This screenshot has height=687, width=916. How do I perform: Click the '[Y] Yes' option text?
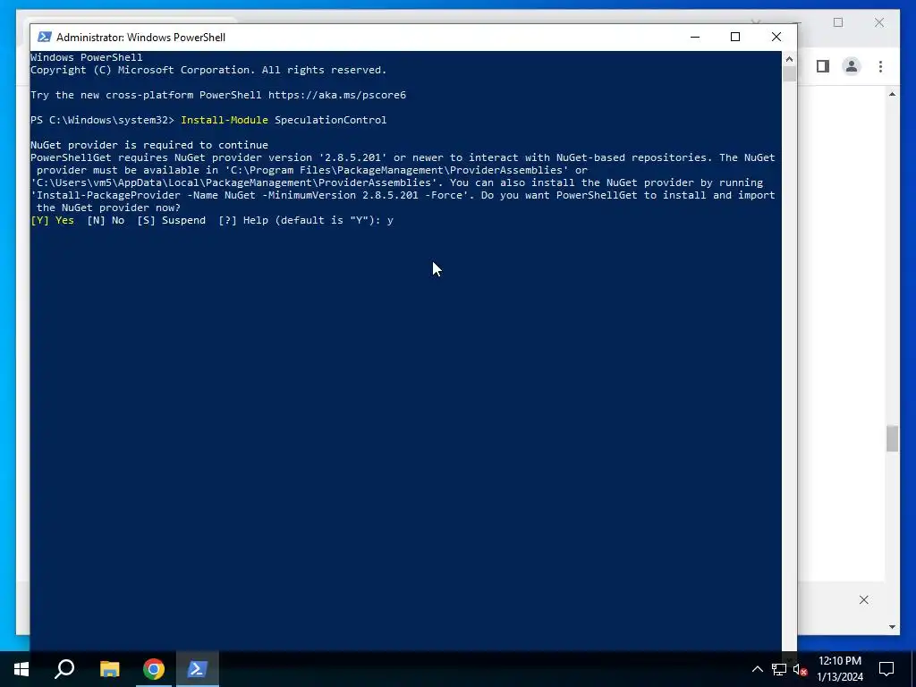[53, 220]
